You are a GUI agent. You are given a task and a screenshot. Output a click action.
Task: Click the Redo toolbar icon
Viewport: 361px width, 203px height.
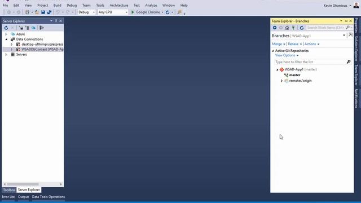pos(68,12)
